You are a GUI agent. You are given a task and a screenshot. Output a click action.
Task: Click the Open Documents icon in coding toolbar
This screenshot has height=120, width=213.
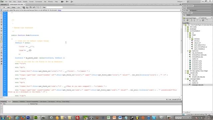pyautogui.click(x=1, y=13)
